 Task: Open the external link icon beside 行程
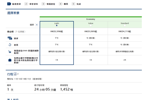click(x=18, y=74)
